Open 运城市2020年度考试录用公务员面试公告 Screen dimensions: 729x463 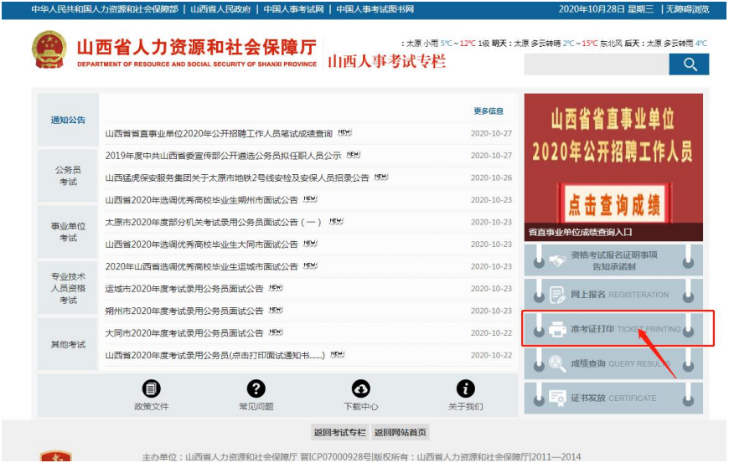184,289
